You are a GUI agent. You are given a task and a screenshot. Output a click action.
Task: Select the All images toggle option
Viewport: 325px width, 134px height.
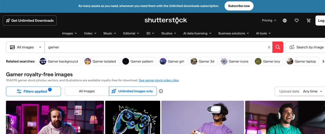[87, 91]
